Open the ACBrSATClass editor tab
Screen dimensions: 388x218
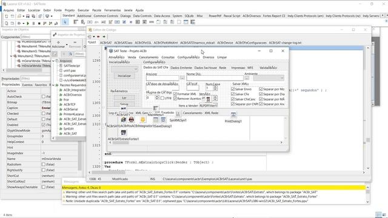point(123,42)
